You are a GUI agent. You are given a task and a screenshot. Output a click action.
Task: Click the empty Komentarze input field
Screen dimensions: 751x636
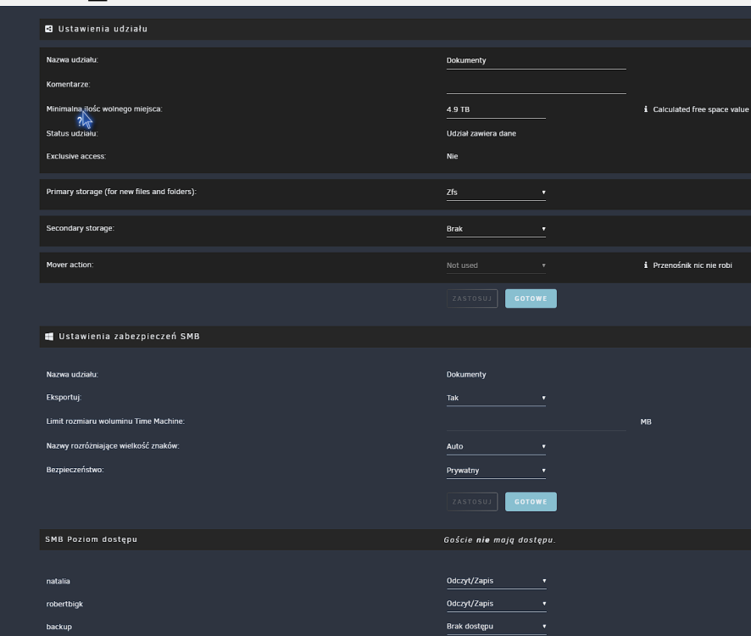click(536, 85)
